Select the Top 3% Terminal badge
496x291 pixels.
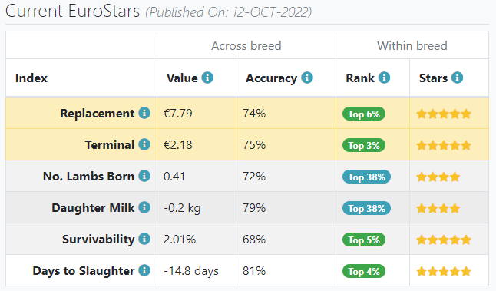click(x=364, y=146)
